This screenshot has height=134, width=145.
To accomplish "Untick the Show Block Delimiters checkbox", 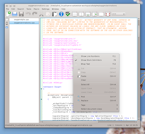I will [76, 60].
